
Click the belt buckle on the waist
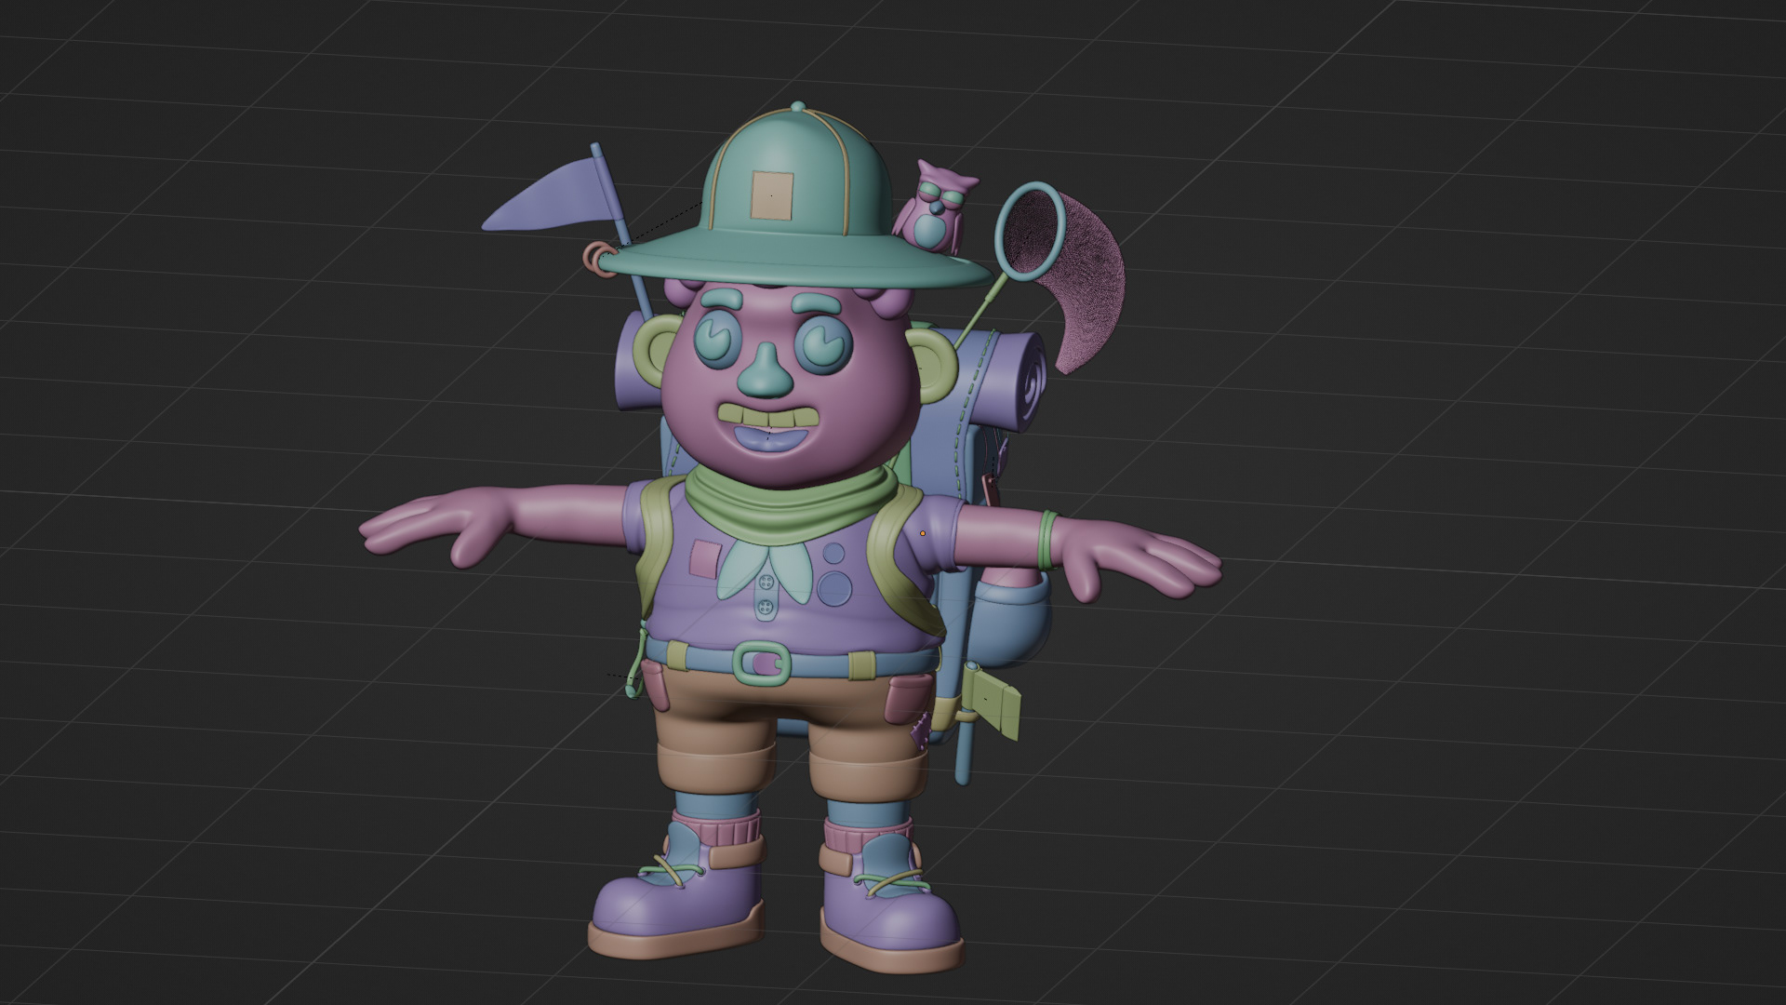(761, 663)
